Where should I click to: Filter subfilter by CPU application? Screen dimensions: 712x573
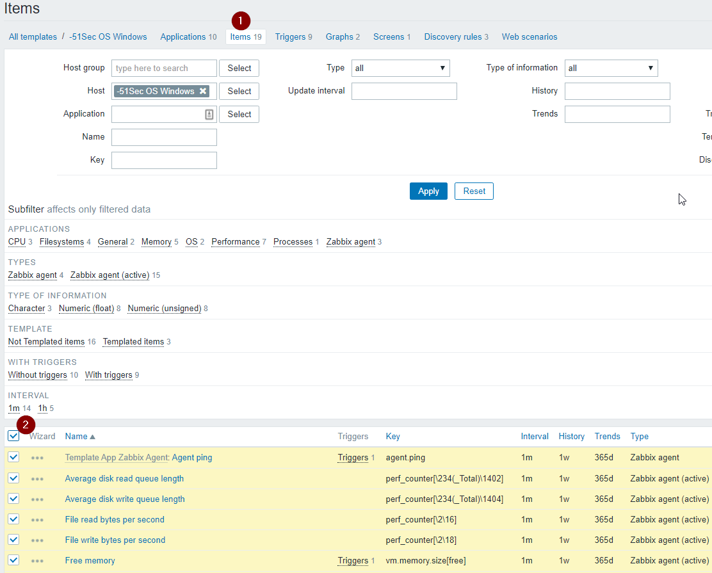17,241
